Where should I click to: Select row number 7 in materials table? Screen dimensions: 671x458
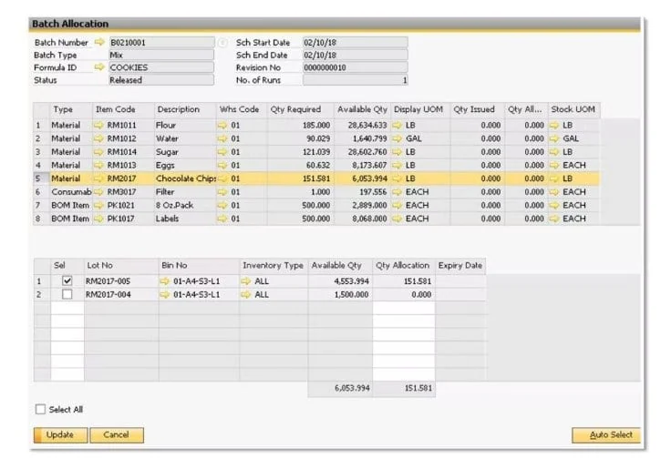coord(42,205)
